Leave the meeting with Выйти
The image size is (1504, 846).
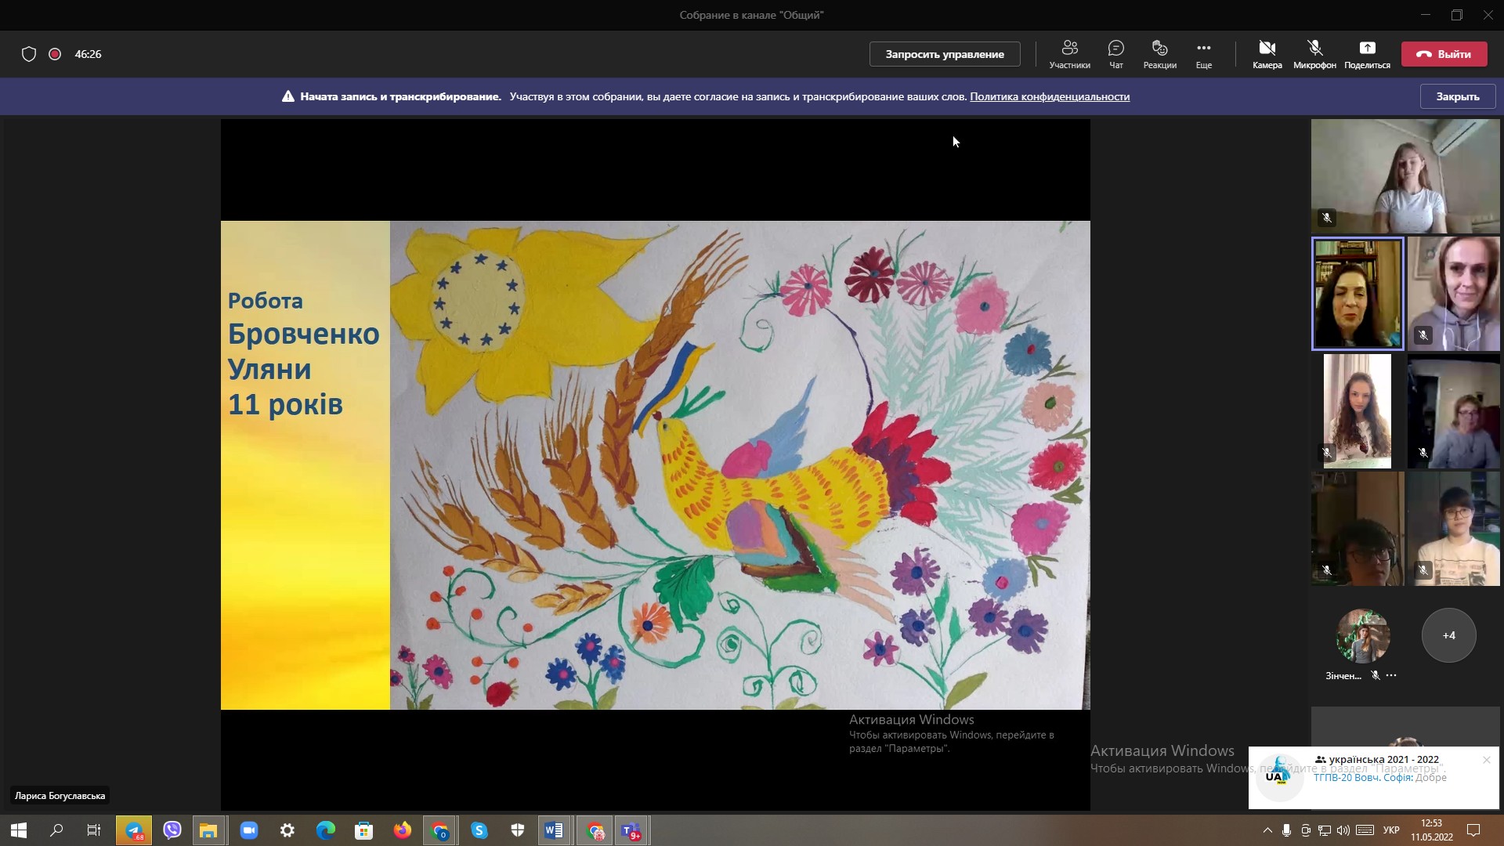(1444, 54)
